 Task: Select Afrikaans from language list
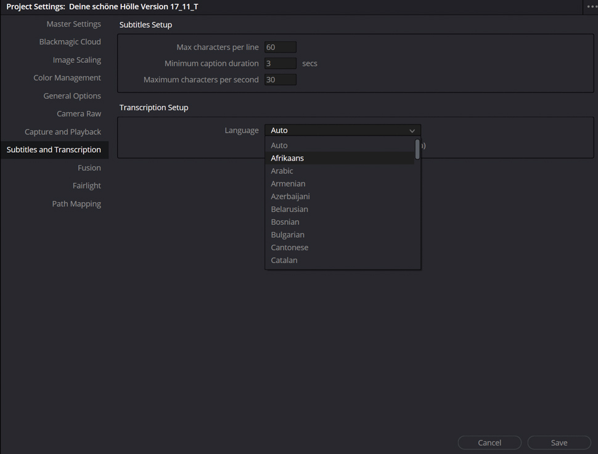pyautogui.click(x=287, y=158)
